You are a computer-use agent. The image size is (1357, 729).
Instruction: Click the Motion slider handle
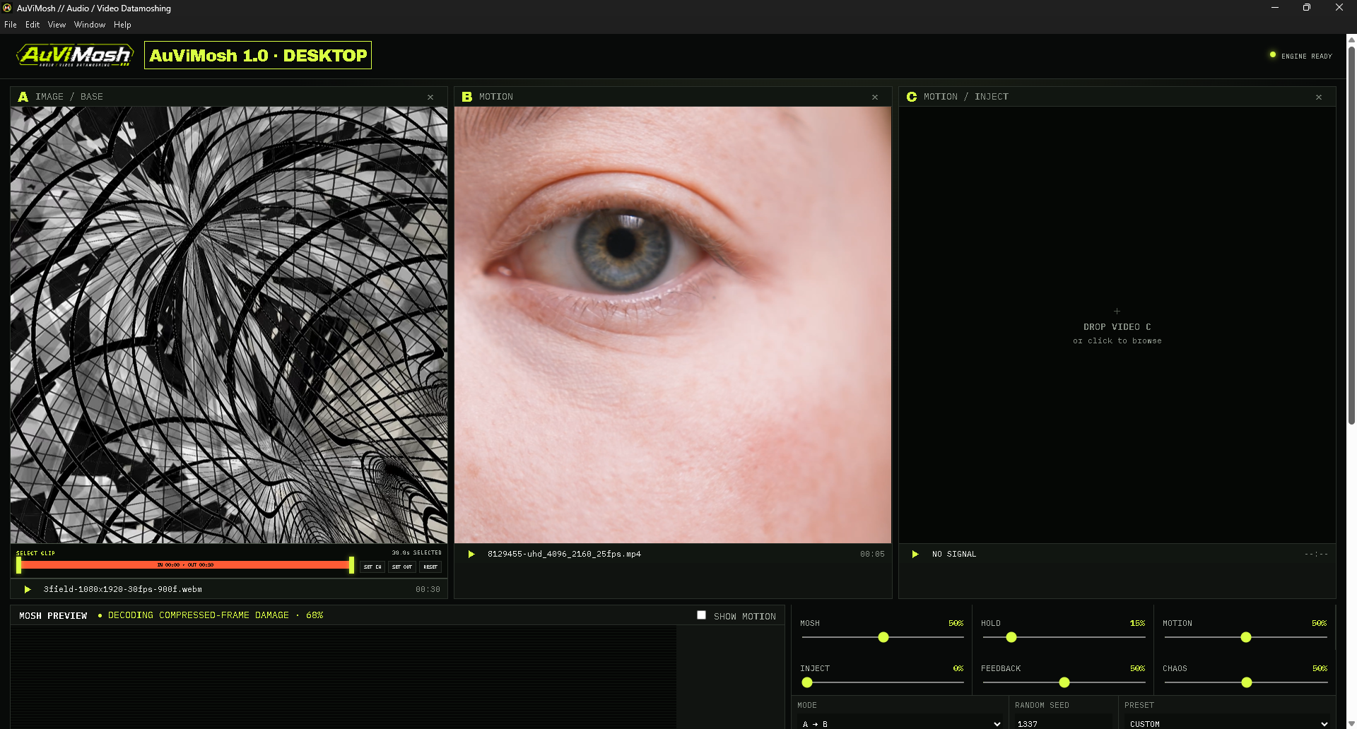click(1246, 637)
